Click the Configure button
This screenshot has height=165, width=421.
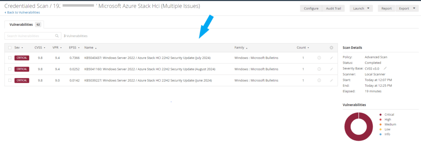(311, 8)
